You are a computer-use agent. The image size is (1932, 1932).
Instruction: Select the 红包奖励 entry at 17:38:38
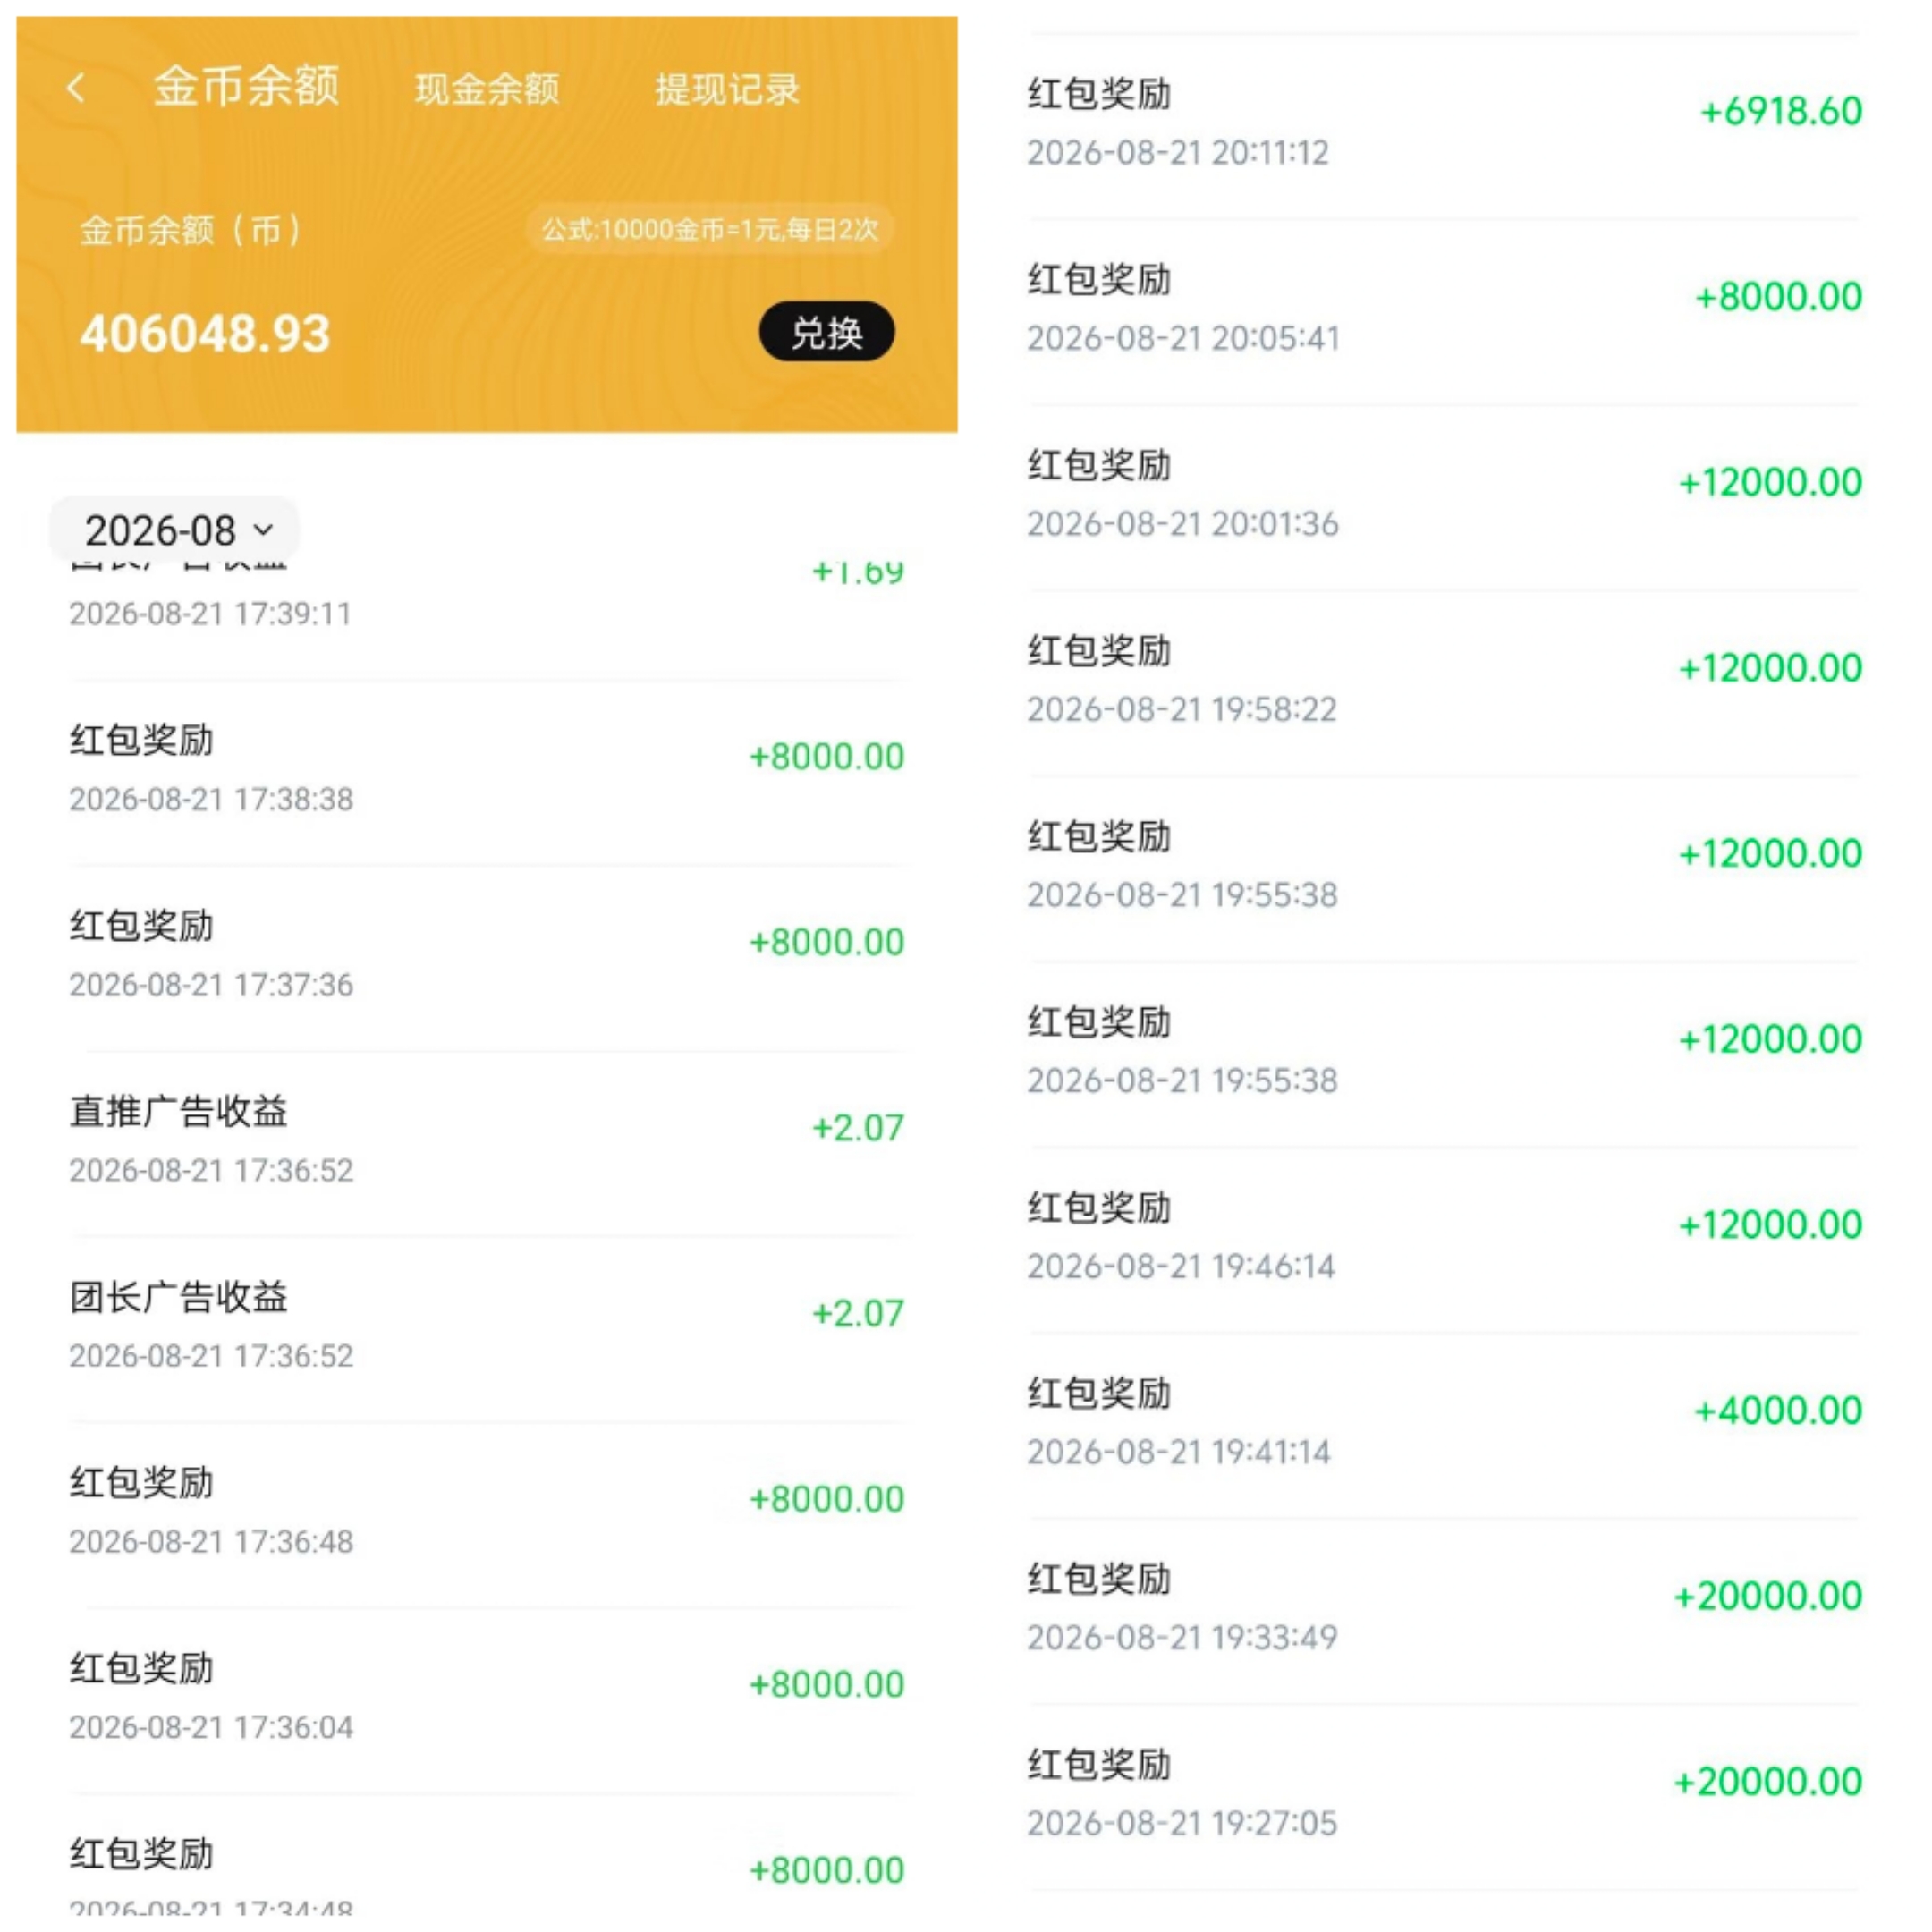[486, 771]
